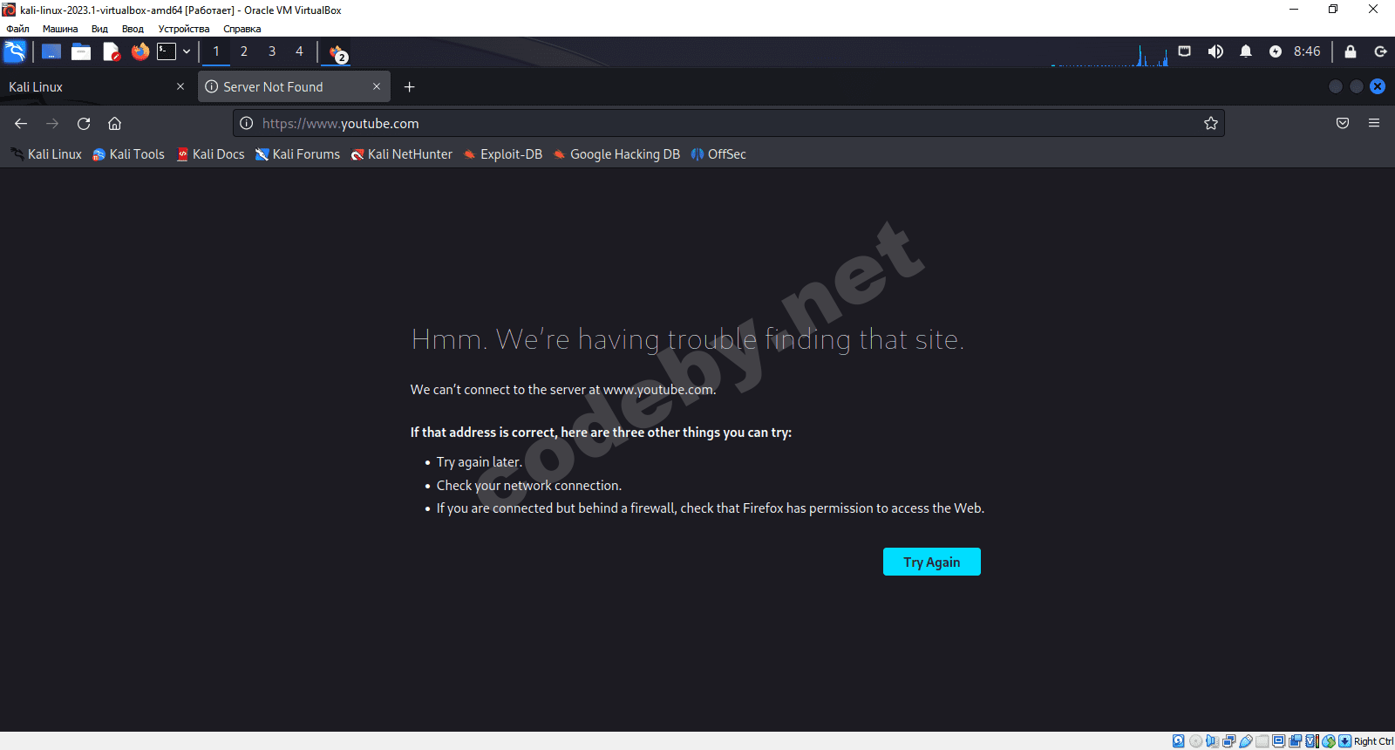Open the Kali Forums bookmark
The width and height of the screenshot is (1395, 750).
point(298,154)
